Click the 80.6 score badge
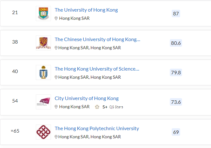This screenshot has width=211, height=148. coord(176,43)
